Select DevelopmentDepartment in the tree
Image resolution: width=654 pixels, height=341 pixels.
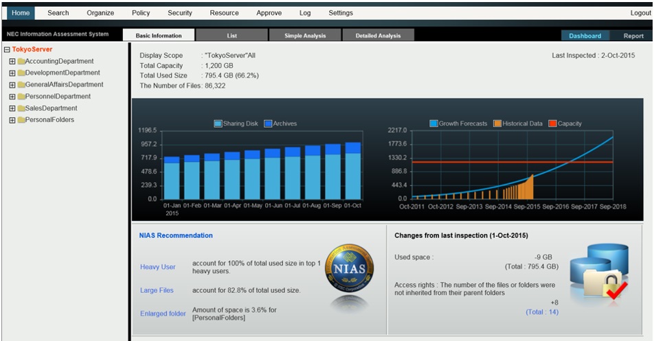click(x=63, y=73)
